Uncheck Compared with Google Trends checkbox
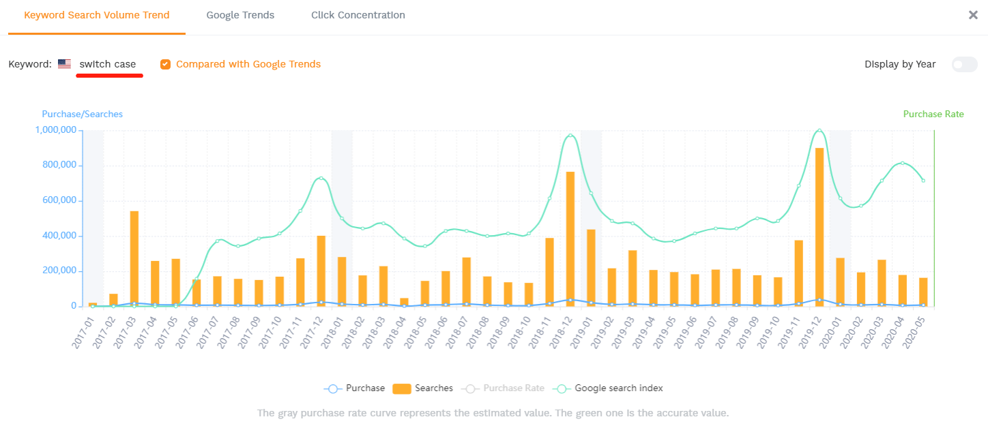 (165, 64)
